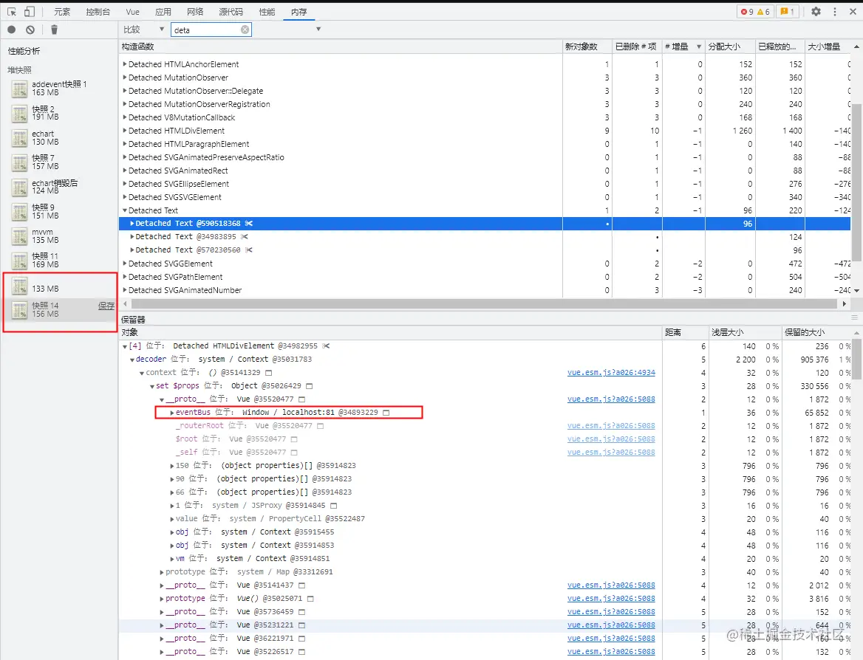This screenshot has width=863, height=660.
Task: Select the unnamed 133 MB snapshot
Action: click(59, 286)
